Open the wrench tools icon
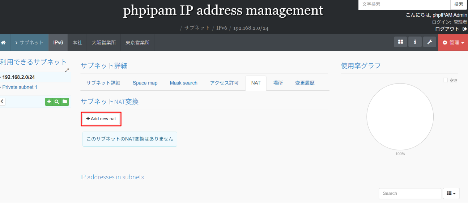468x203 pixels. pyautogui.click(x=430, y=42)
